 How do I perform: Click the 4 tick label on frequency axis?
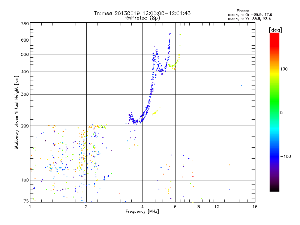coord(142,207)
